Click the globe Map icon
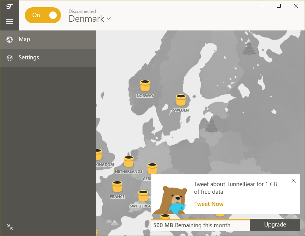The width and height of the screenshot is (305, 236). (10, 40)
